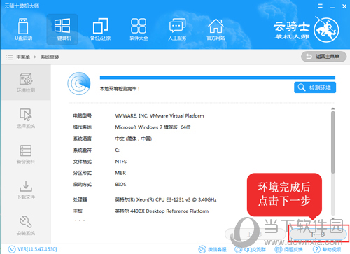Click 主菜单 breadcrumb

tap(23, 57)
